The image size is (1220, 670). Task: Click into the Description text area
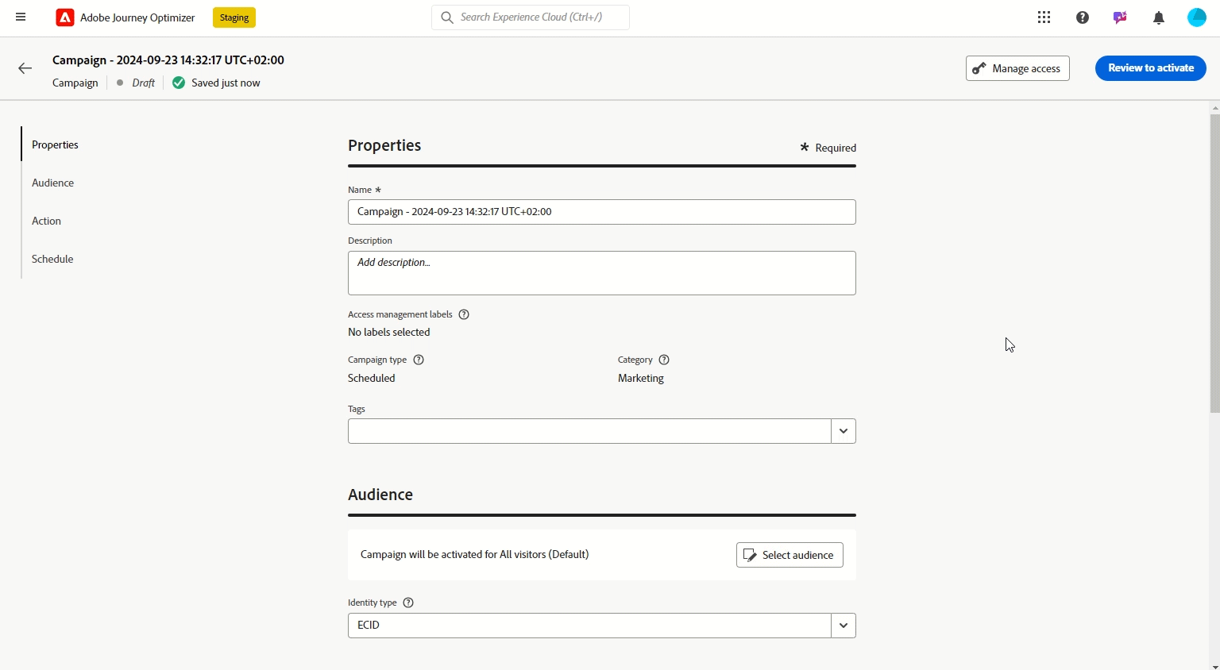point(601,273)
